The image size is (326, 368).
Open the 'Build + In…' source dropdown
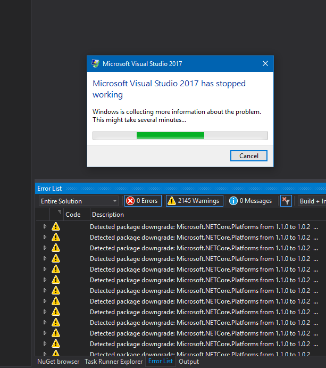point(312,201)
